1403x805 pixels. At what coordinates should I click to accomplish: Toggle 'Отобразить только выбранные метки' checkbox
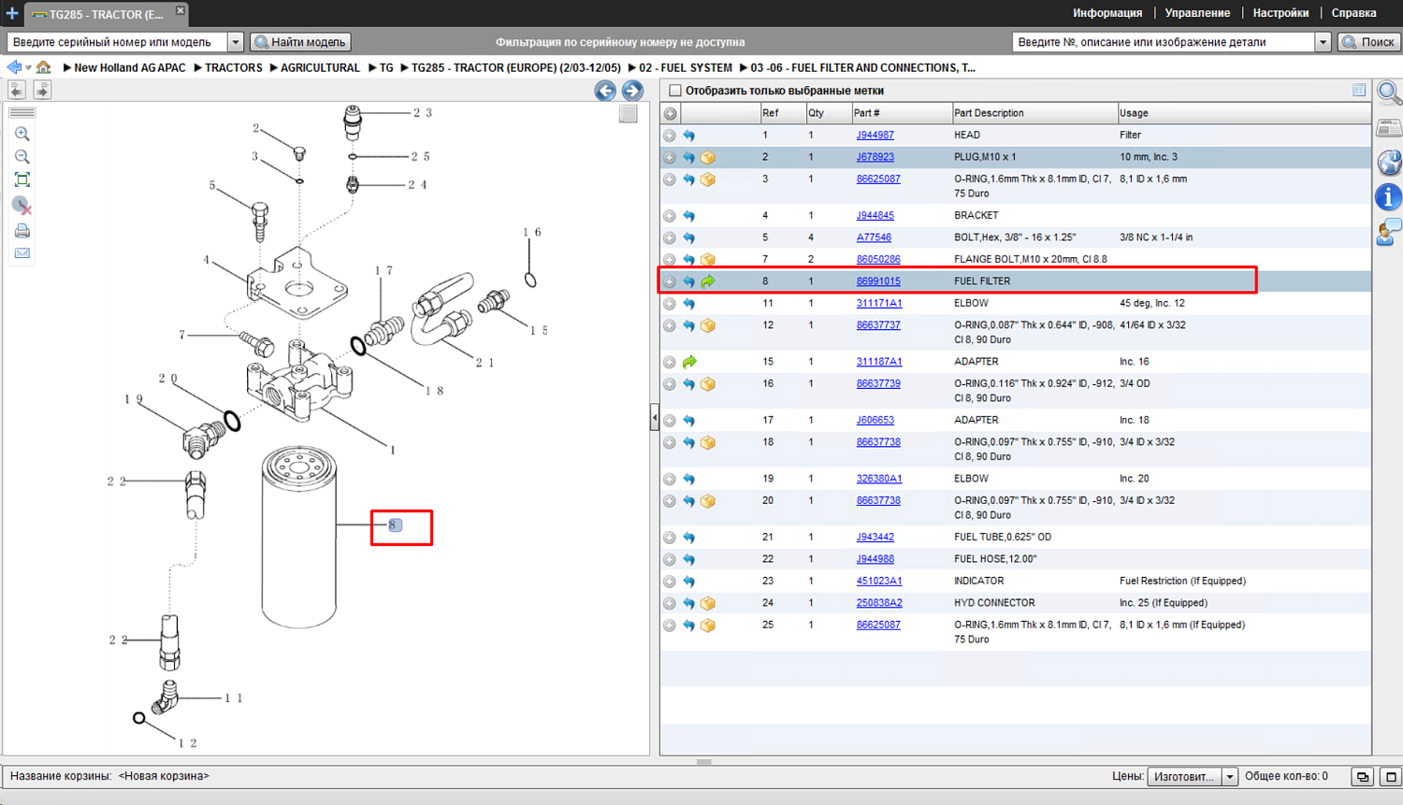point(675,91)
